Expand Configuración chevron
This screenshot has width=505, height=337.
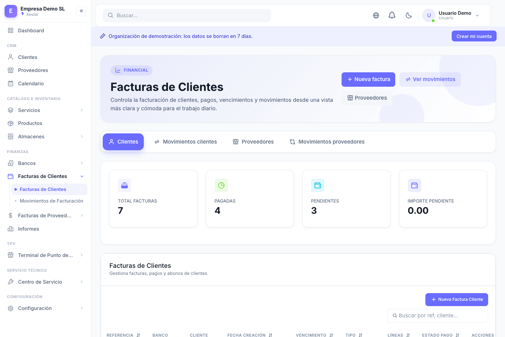pos(82,308)
